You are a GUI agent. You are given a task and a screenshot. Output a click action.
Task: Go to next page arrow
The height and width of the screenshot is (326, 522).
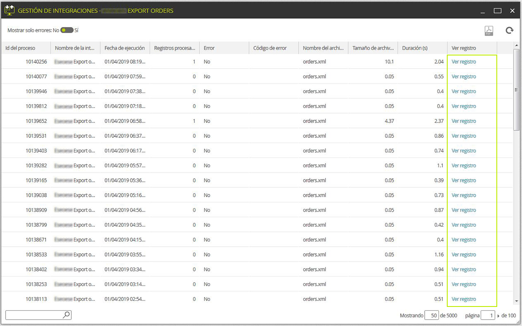coord(498,316)
